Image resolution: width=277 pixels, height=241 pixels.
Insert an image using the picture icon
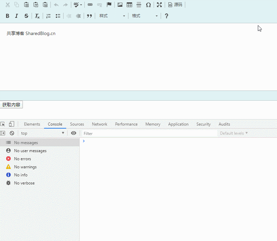120,5
